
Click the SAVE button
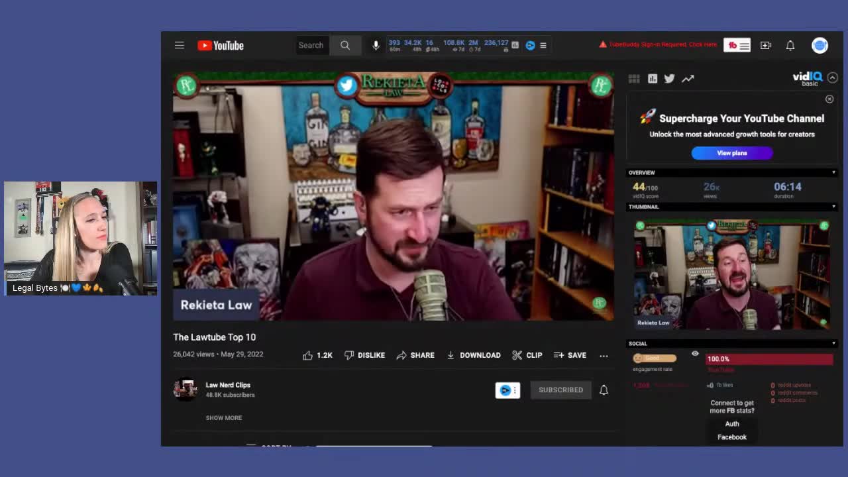coord(570,355)
